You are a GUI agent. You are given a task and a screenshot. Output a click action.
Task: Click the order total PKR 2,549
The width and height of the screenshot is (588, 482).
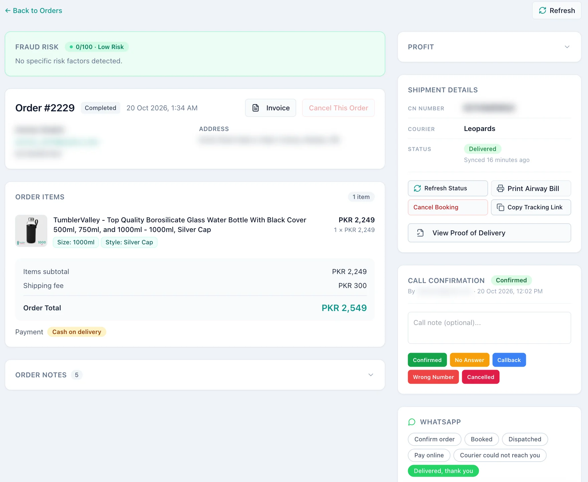344,308
